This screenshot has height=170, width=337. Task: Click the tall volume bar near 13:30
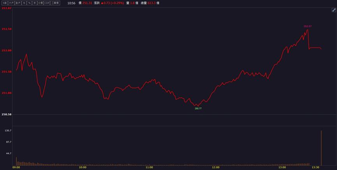point(321,148)
